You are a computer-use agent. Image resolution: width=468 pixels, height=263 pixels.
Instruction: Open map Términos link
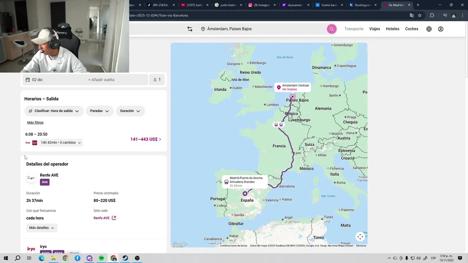point(361,245)
